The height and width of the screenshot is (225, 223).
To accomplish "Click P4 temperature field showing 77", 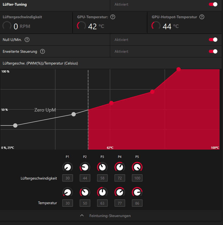I will click(x=120, y=203).
